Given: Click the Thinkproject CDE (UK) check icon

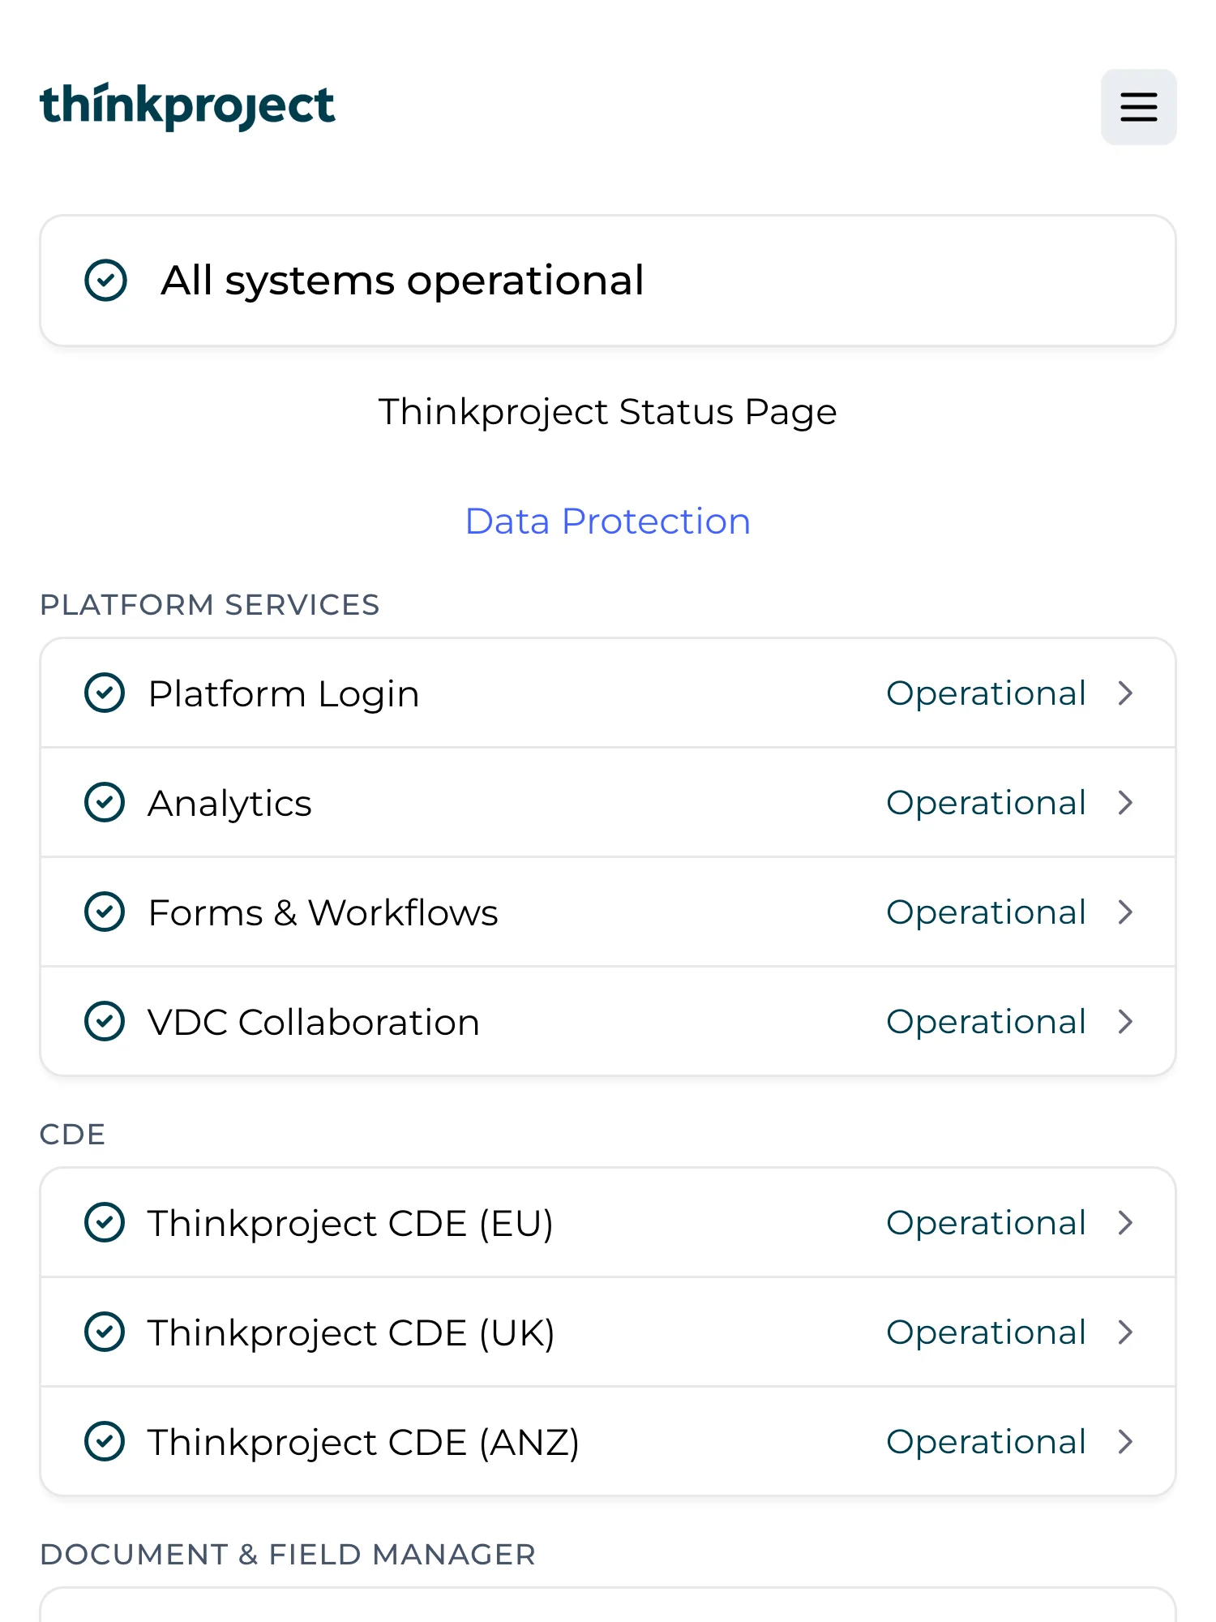Looking at the screenshot, I should coord(105,1332).
